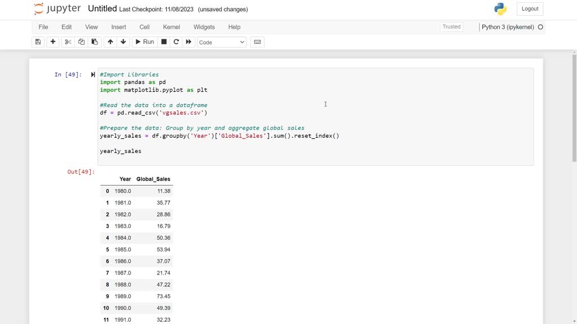Click the Trusted notebook button
Image resolution: width=577 pixels, height=324 pixels.
pyautogui.click(x=451, y=27)
